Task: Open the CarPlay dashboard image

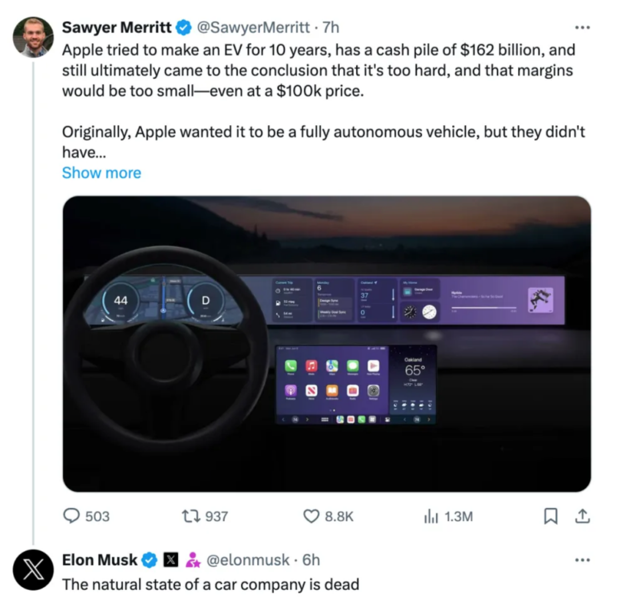Action: [x=327, y=344]
